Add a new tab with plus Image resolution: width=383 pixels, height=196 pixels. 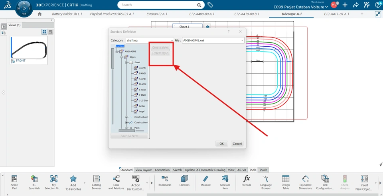[x=362, y=14]
